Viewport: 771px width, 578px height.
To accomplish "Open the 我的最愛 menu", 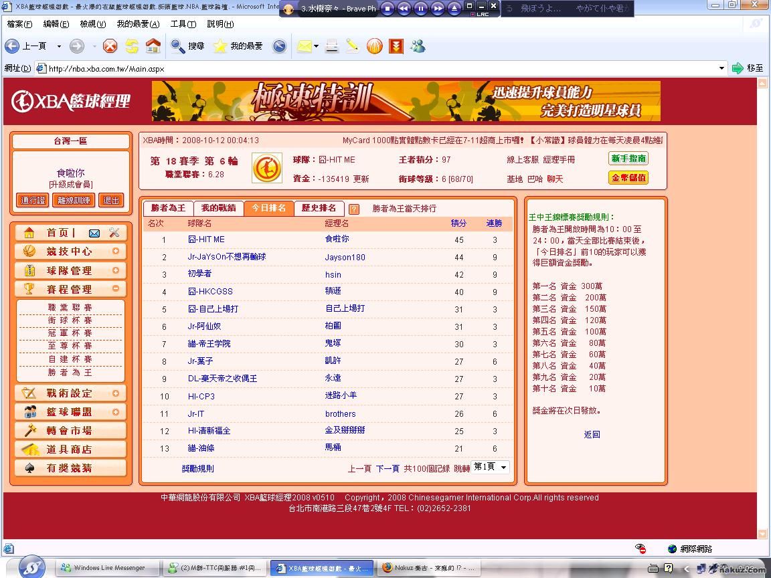I will click(138, 23).
